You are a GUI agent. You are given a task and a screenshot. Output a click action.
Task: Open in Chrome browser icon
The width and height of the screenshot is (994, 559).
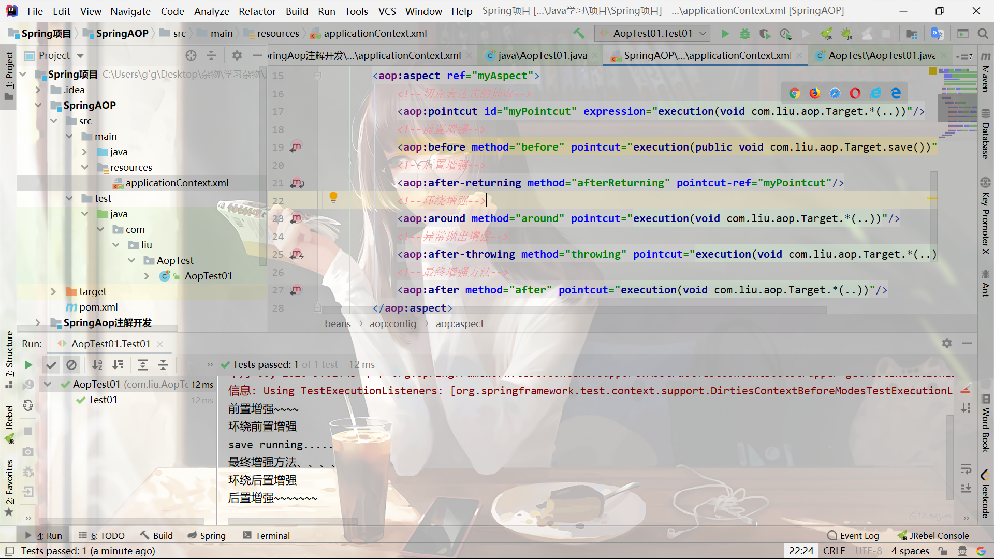tap(794, 93)
